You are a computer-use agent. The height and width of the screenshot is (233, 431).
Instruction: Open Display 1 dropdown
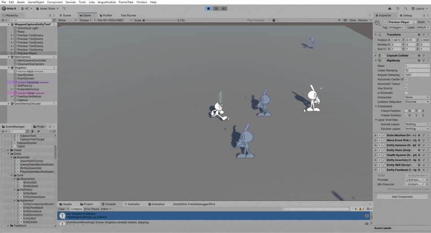(x=88, y=20)
